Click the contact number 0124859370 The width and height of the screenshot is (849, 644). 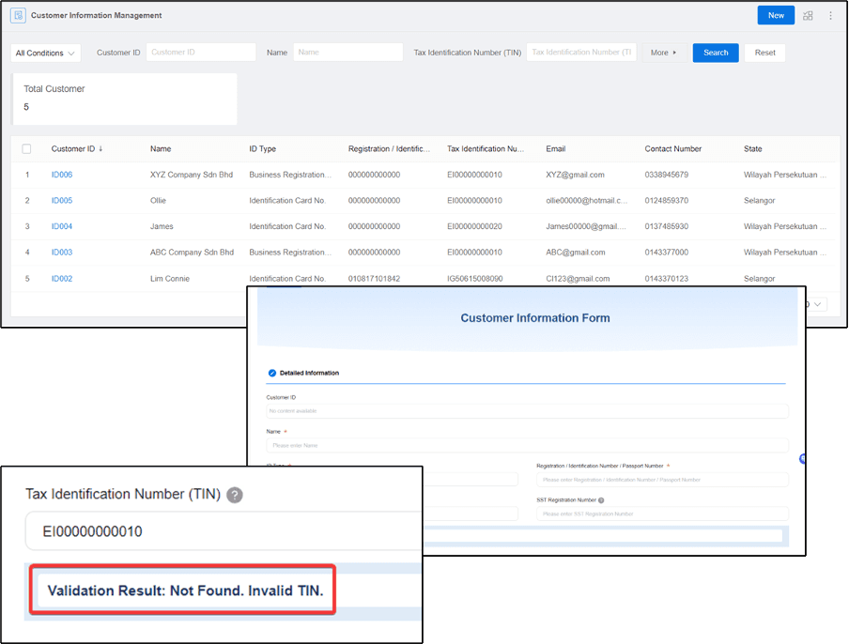[x=667, y=200]
